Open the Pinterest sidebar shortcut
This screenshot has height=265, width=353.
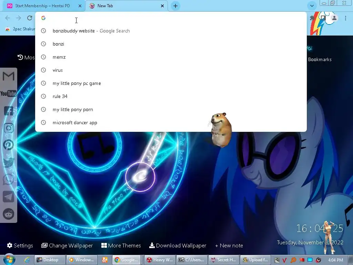[x=9, y=145]
